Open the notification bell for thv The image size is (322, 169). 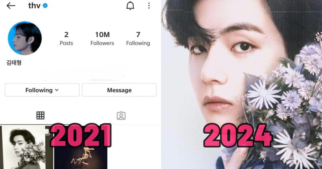tap(130, 5)
